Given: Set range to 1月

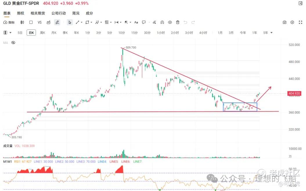Looking at the screenshot, I should pyautogui.click(x=220, y=33).
